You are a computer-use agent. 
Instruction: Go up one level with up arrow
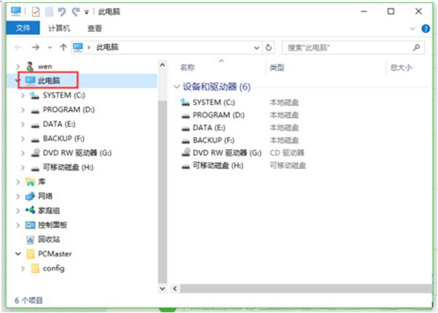pyautogui.click(x=63, y=47)
